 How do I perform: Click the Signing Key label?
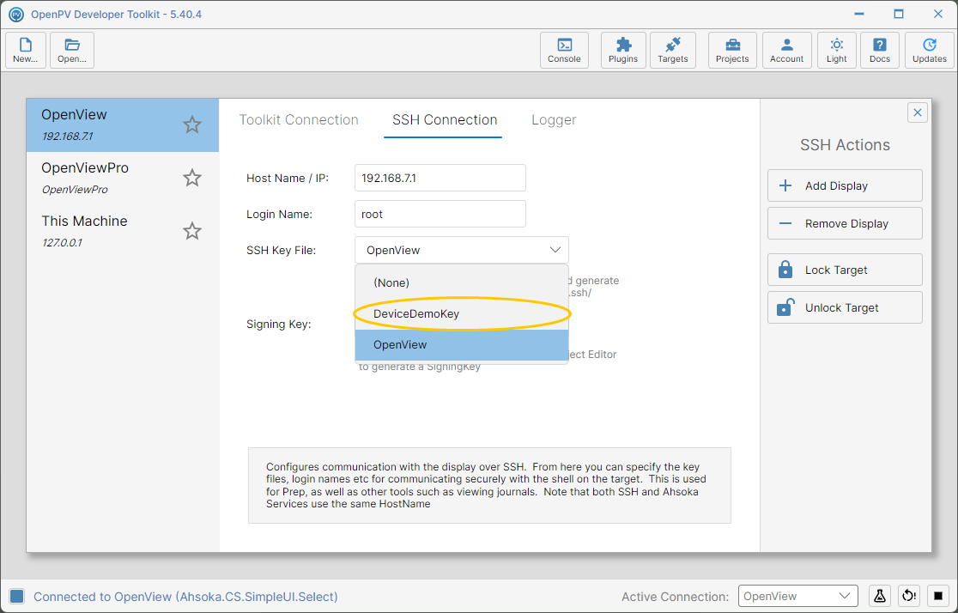pos(279,324)
